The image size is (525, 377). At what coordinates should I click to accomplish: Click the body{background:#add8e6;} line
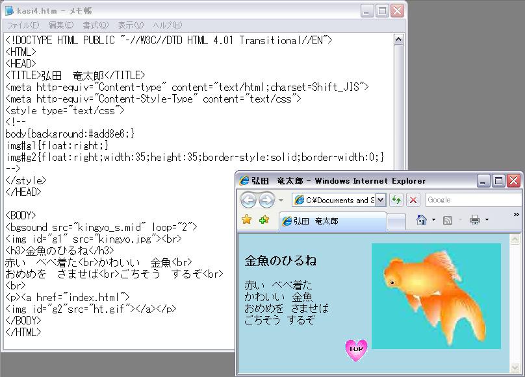(70, 134)
